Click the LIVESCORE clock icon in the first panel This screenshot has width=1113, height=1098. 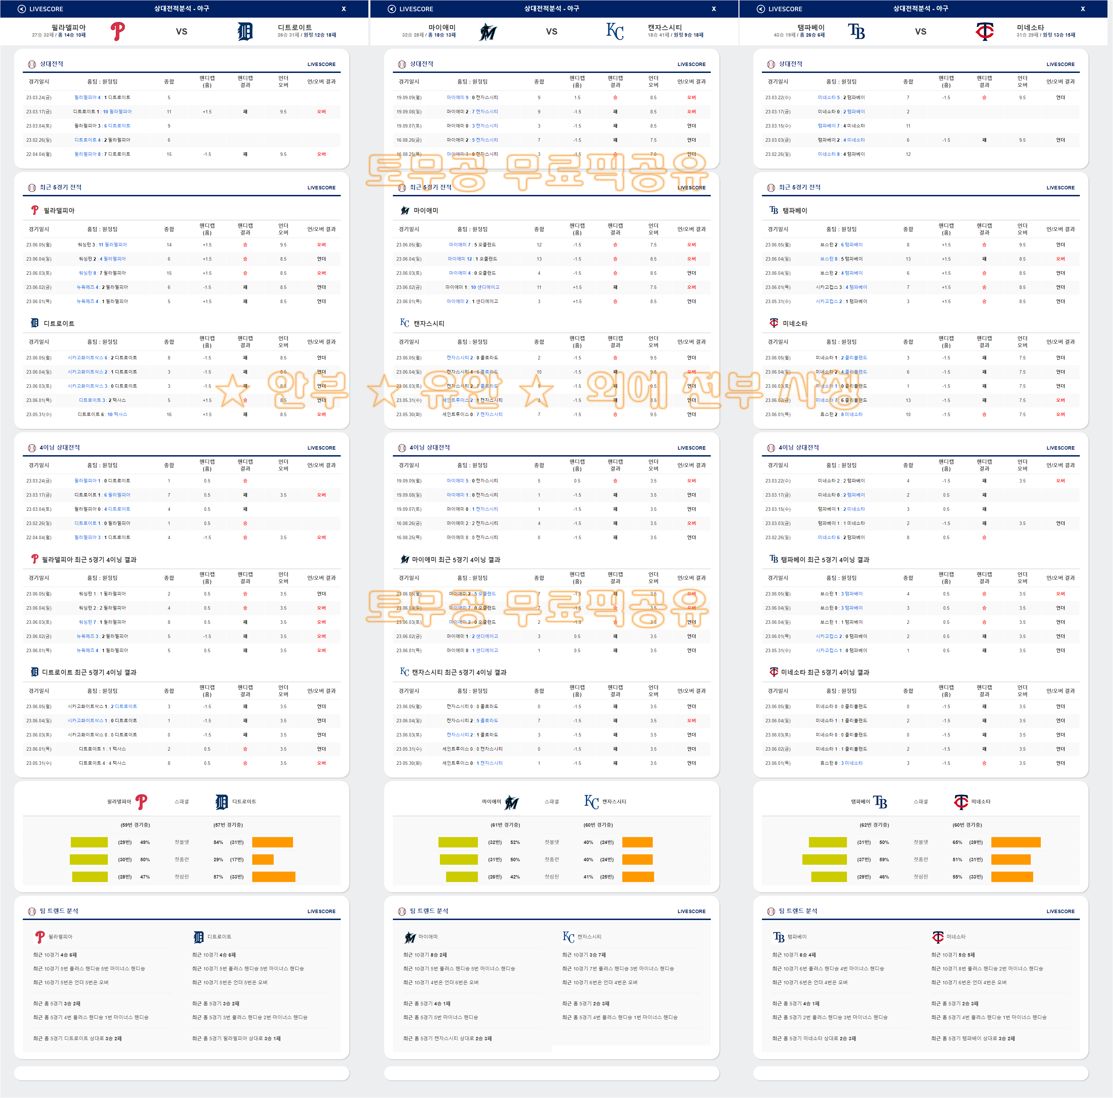click(22, 9)
